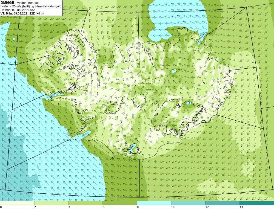The image size is (274, 209).
Task: Click the legend scale label '14'
Action: coord(241,207)
